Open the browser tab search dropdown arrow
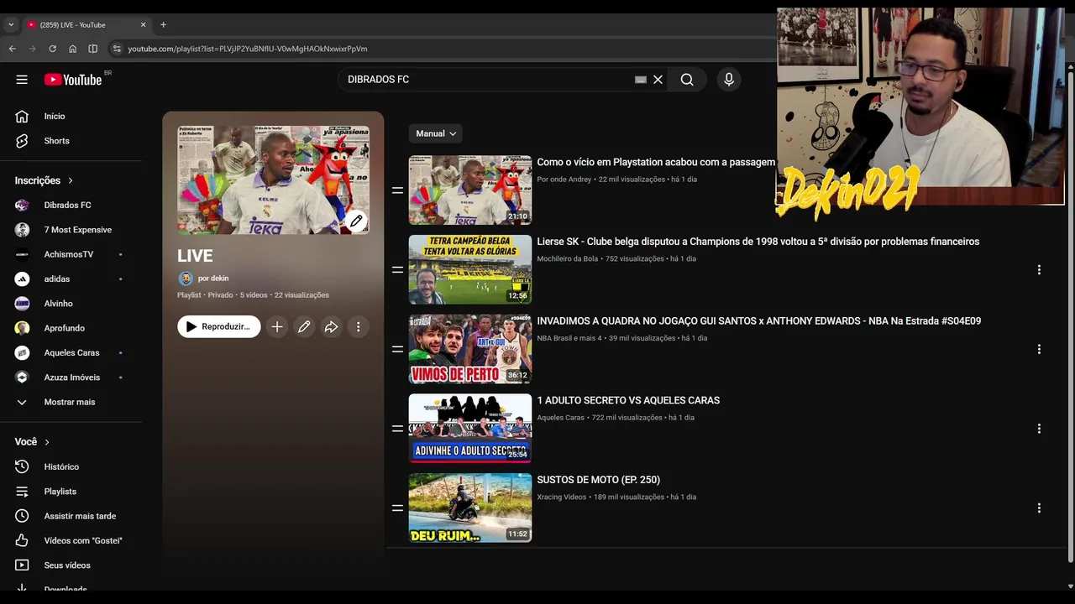 pos(11,25)
